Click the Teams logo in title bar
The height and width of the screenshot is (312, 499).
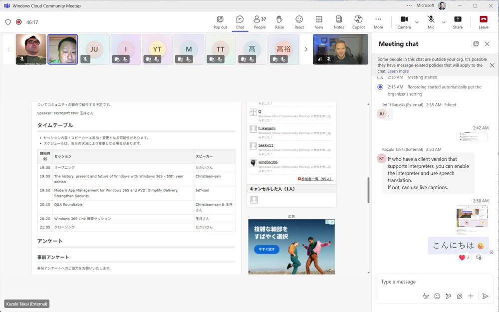click(x=6, y=5)
